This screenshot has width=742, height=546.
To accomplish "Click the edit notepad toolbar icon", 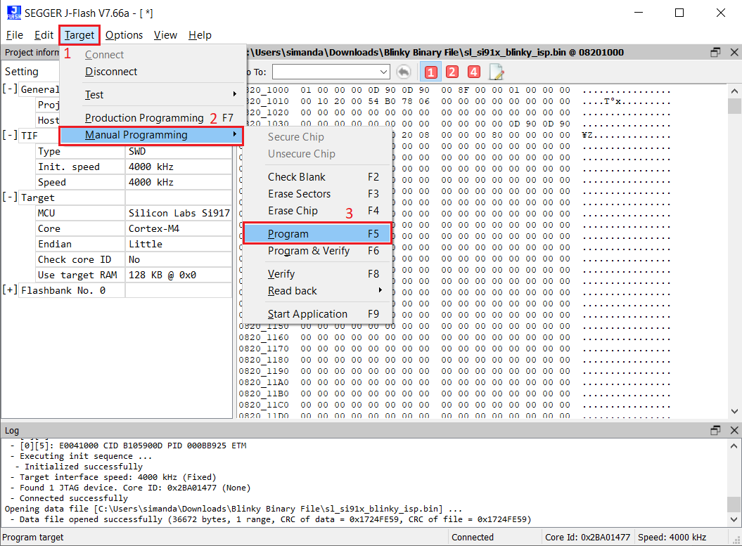I will click(x=497, y=72).
